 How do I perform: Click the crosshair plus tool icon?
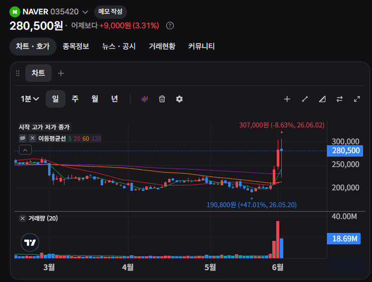(287, 99)
